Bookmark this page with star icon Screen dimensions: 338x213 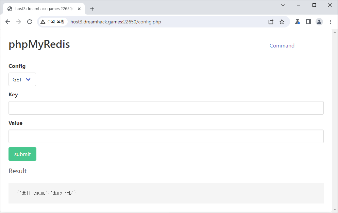tap(282, 22)
